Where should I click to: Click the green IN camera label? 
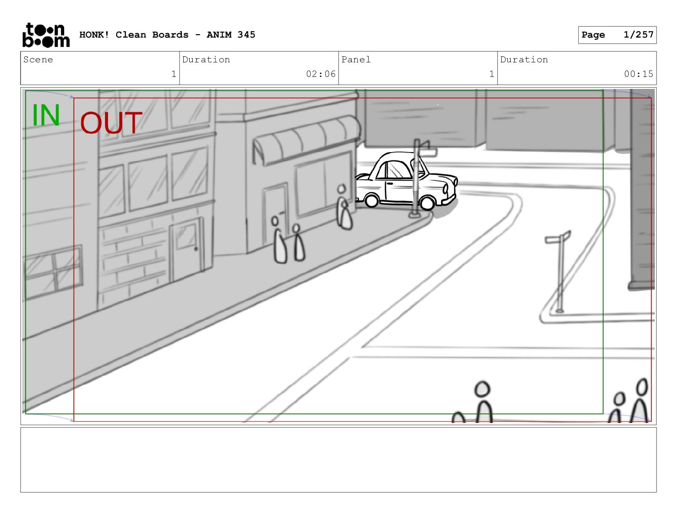pos(46,115)
